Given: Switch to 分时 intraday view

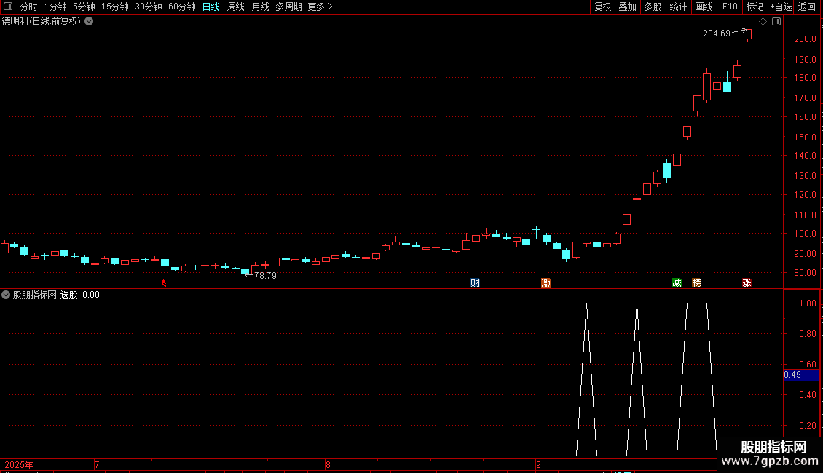Looking at the screenshot, I should tap(29, 7).
